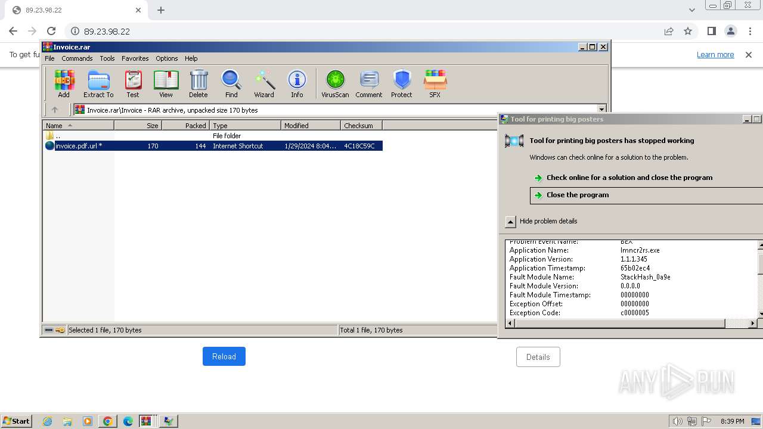The height and width of the screenshot is (429, 763).
Task: Open Chrome profile avatar
Action: 730,31
